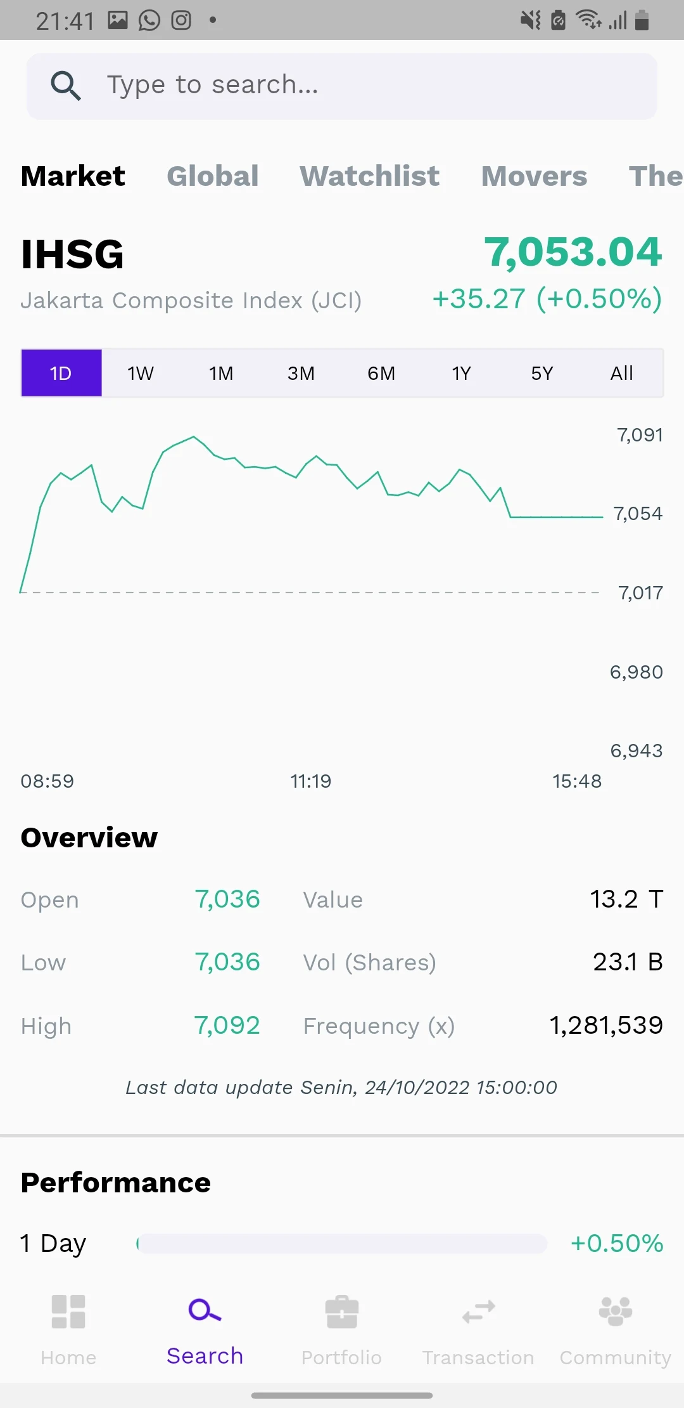Viewport: 684px width, 1408px height.
Task: Show the All time chart range
Action: [x=621, y=374]
